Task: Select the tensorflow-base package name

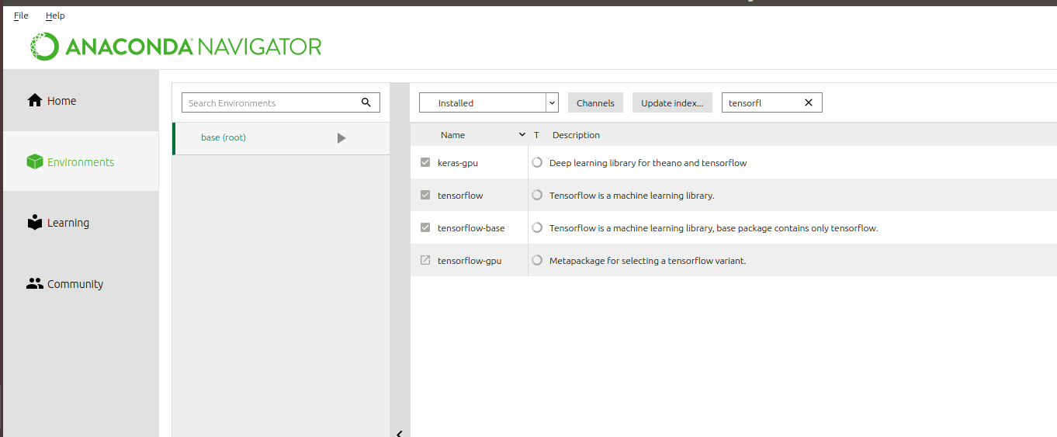Action: coord(471,228)
